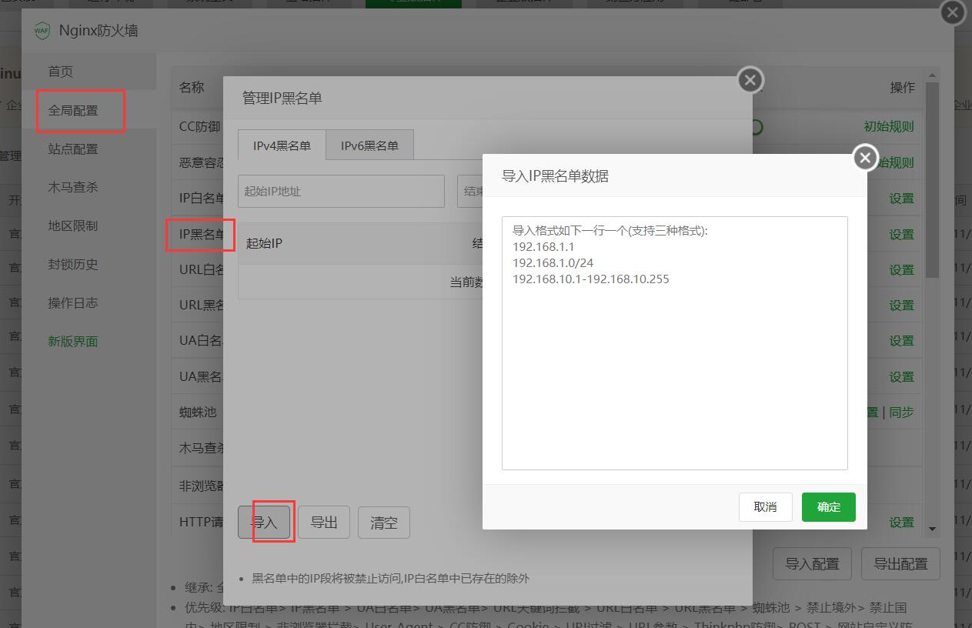This screenshot has height=628, width=972.
Task: Click the 导入 button in the blacklist dialog
Action: pos(265,523)
